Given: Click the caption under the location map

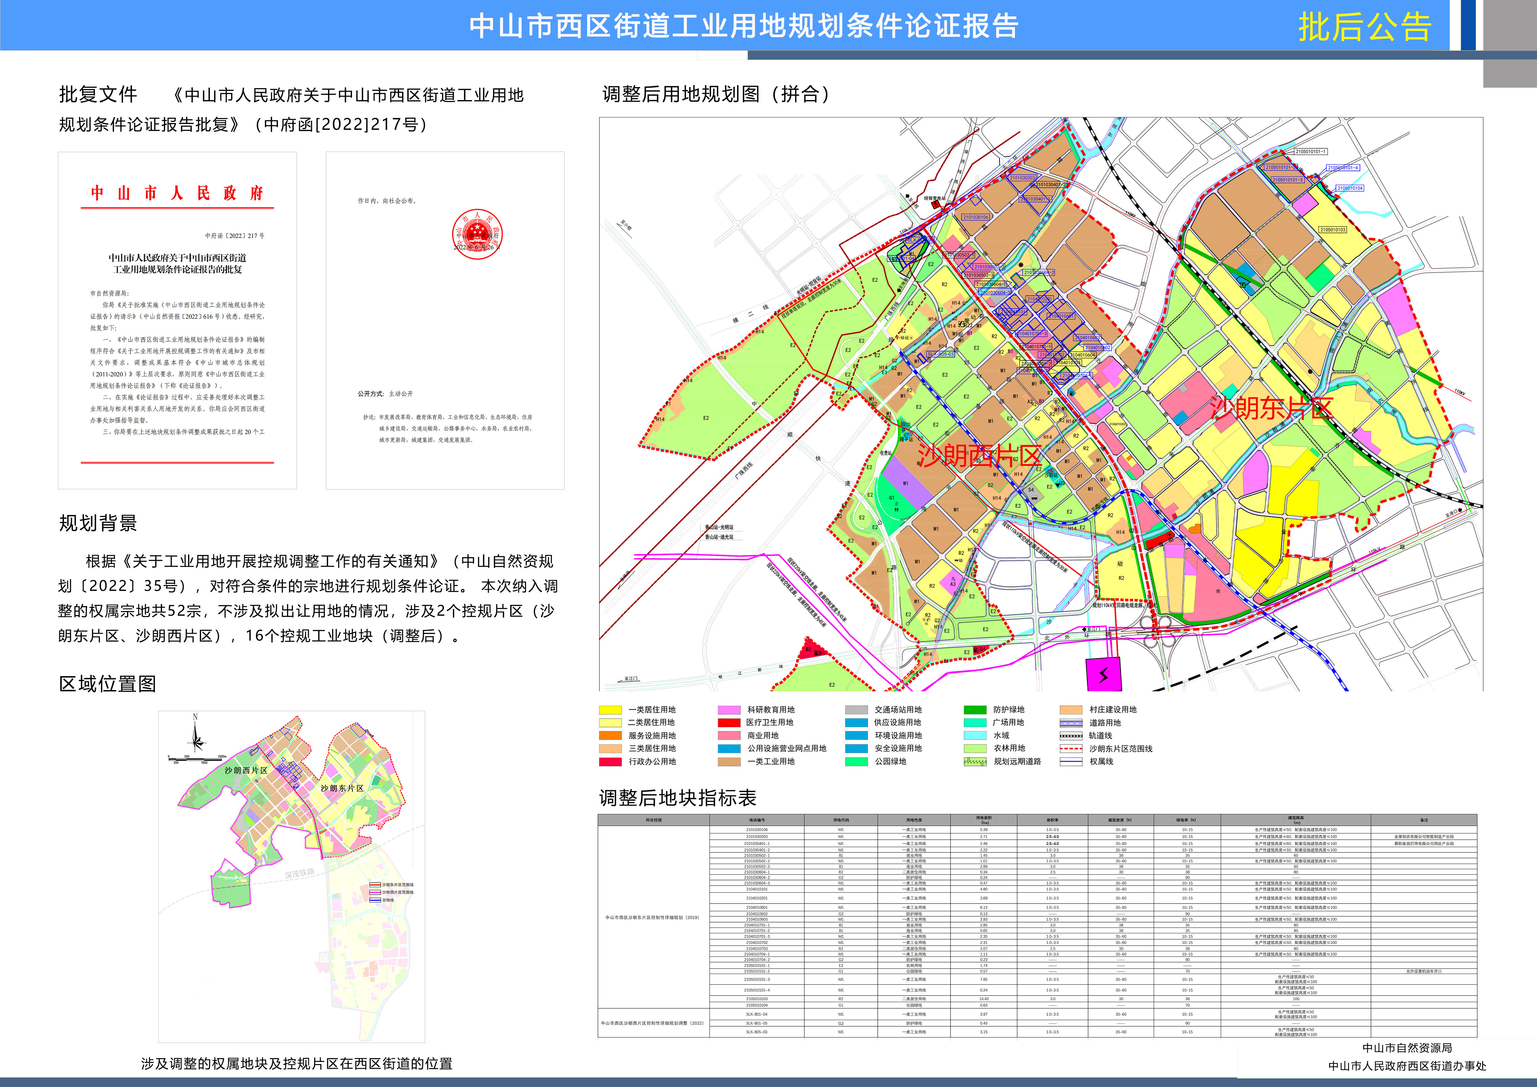Looking at the screenshot, I should click(x=296, y=1063).
